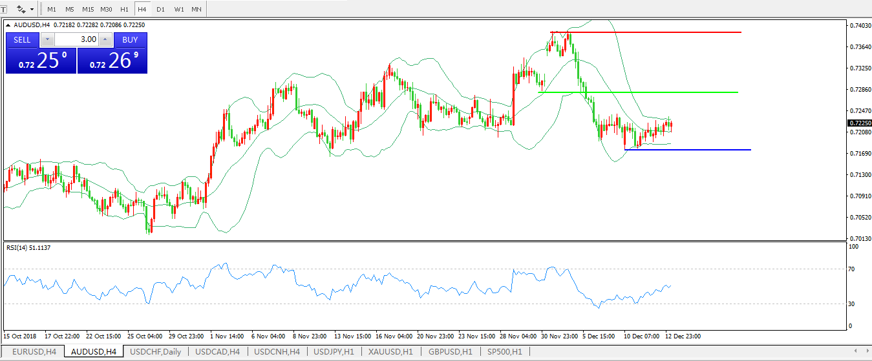Image resolution: width=872 pixels, height=361 pixels.
Task: Click the volume input field showing 3.00
Action: 76,39
